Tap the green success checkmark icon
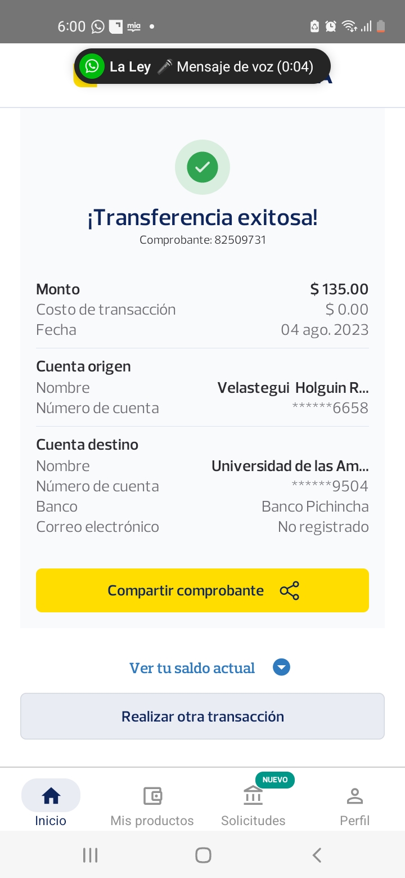This screenshot has height=878, width=405. click(x=202, y=167)
